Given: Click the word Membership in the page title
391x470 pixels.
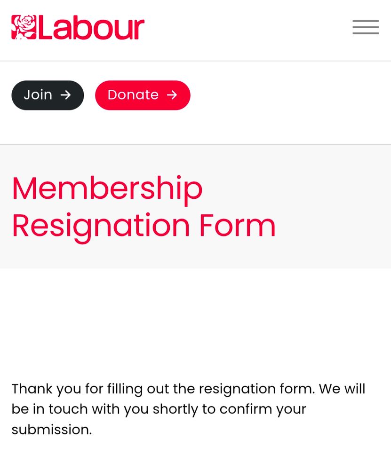Looking at the screenshot, I should [107, 188].
